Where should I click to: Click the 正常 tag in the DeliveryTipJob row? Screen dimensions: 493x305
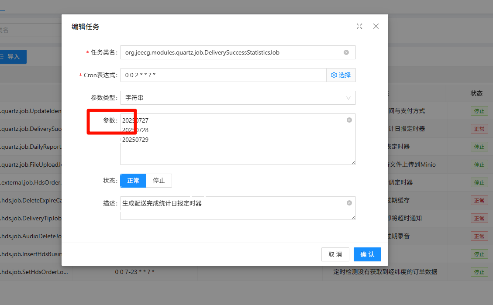coord(479,218)
